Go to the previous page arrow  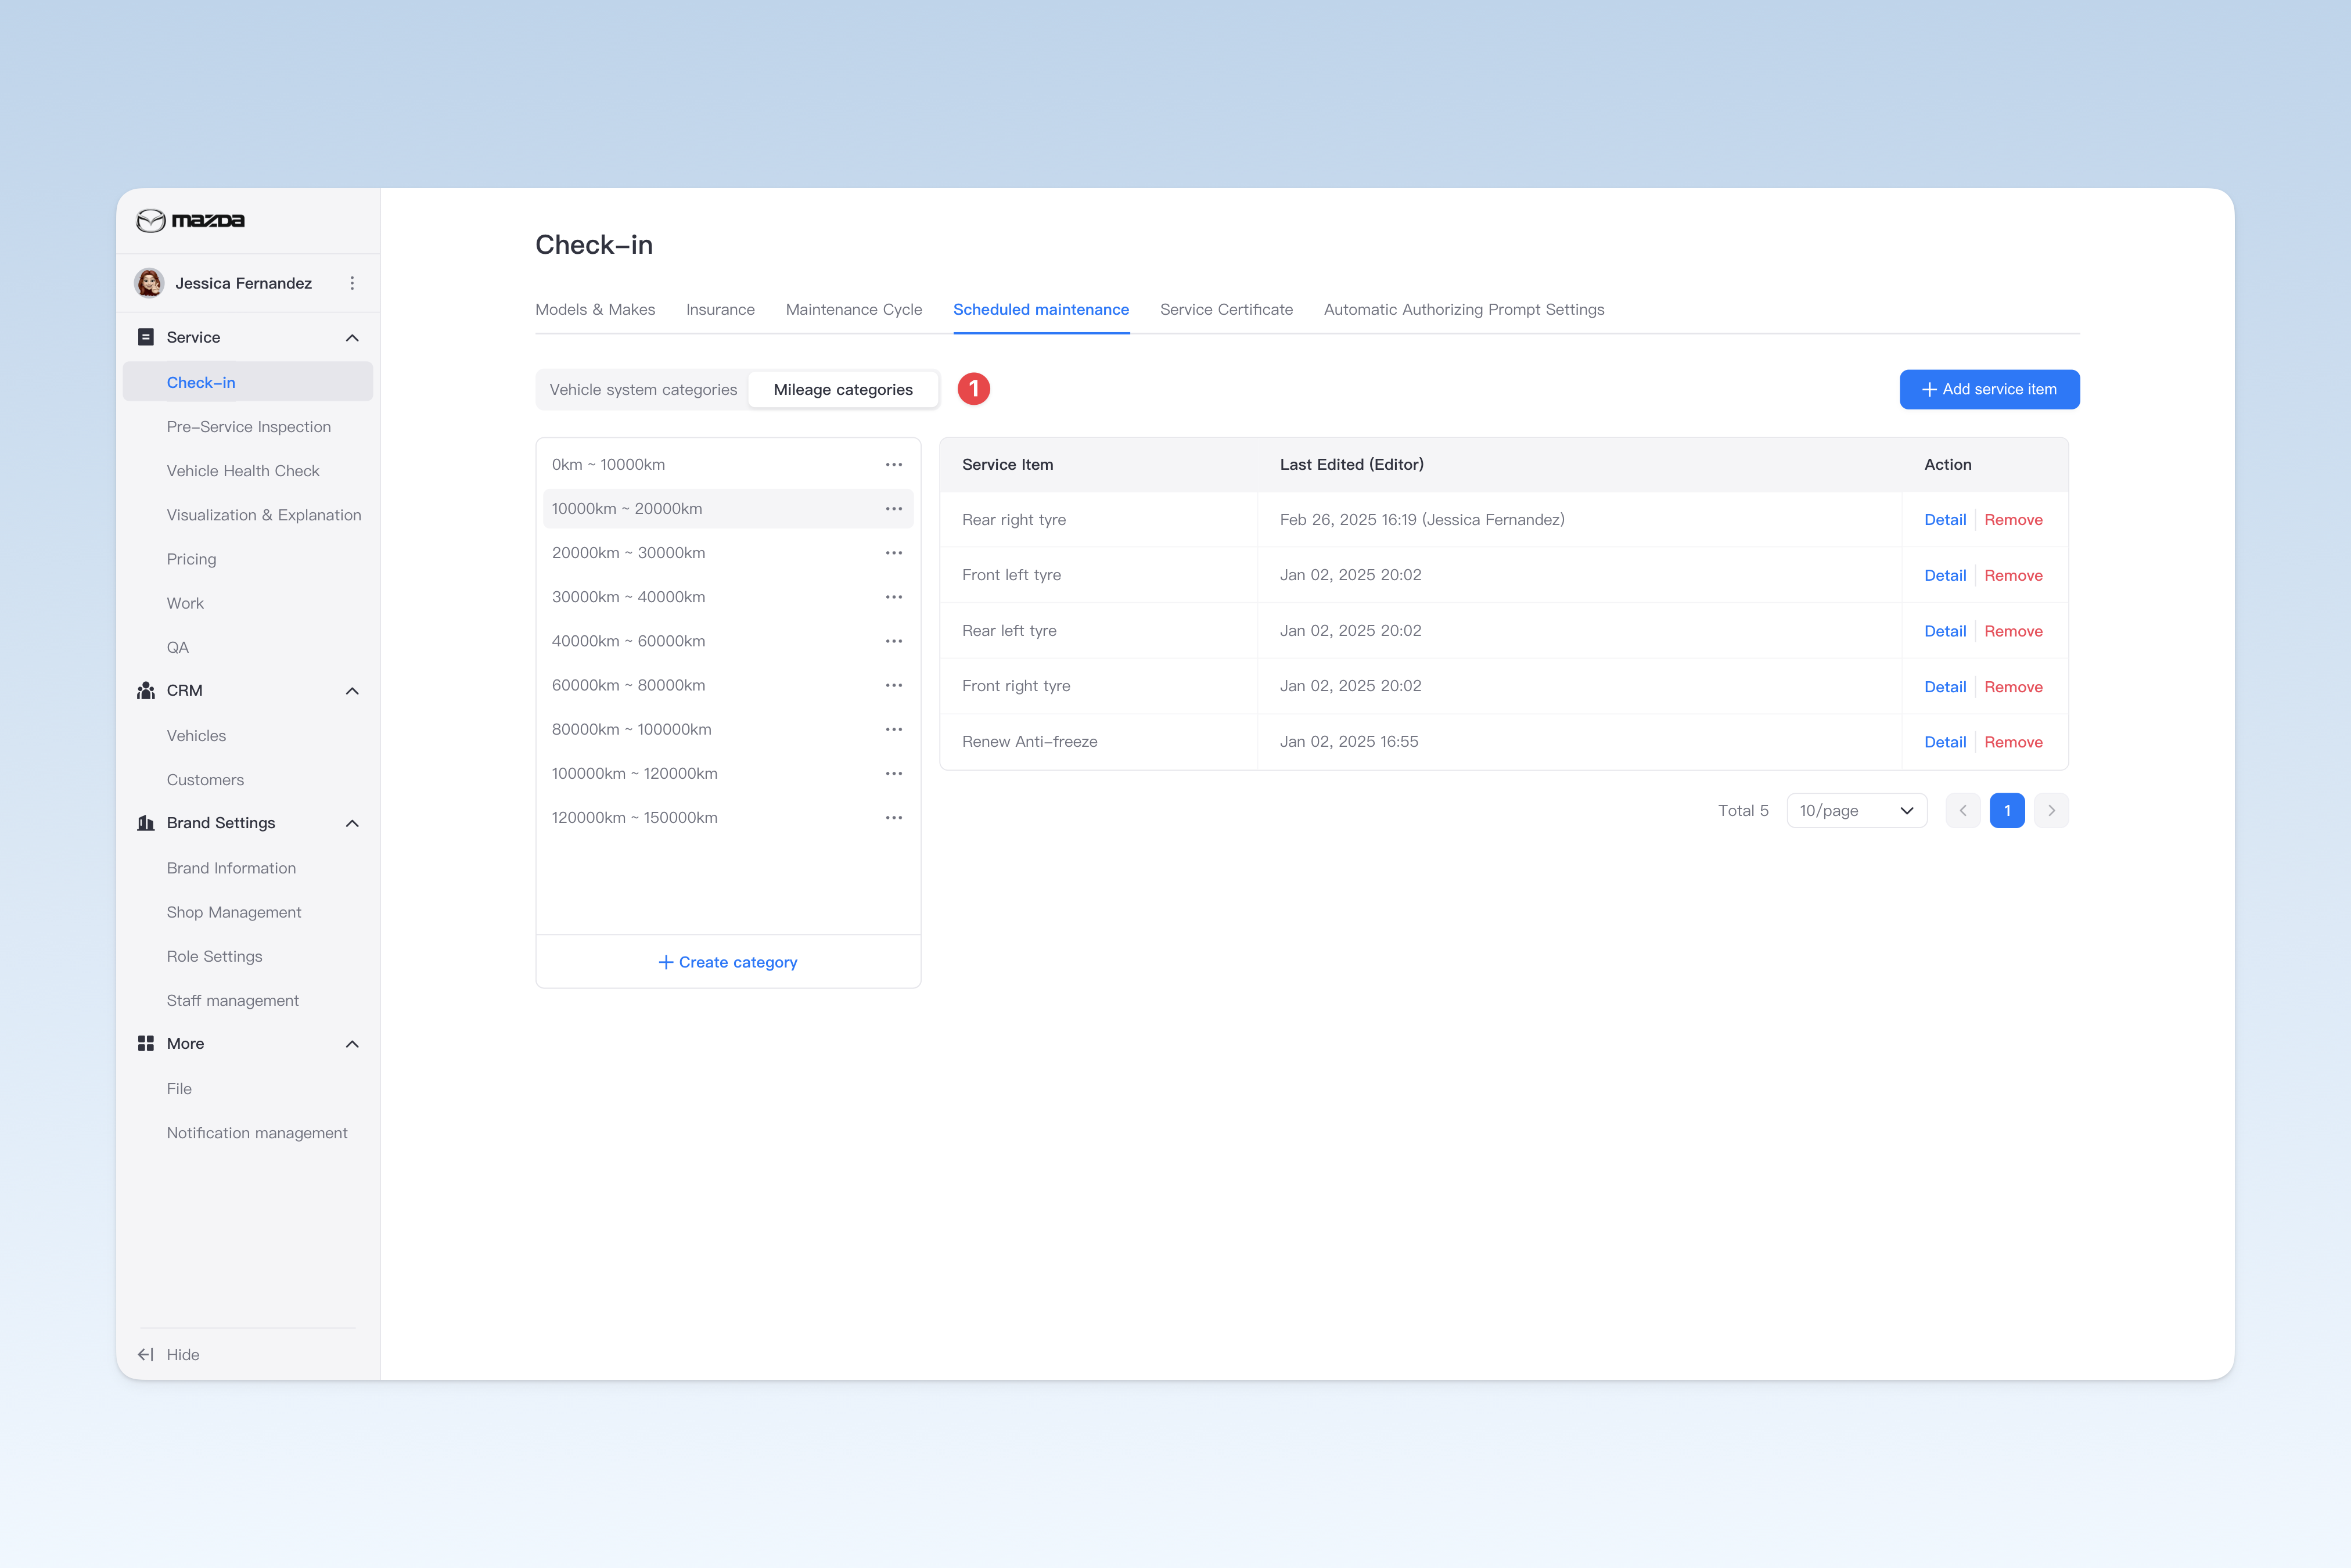pos(1962,811)
